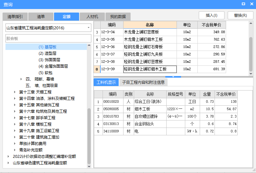This screenshot has height=173, width=256.
Task: Switch to the 清单 tab
Action: point(41,16)
